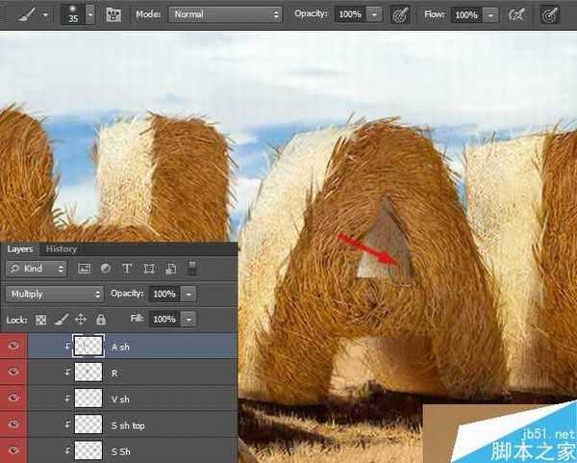Filter layers by adjustment layers icon
Screen dimensions: 577x463
[105, 269]
